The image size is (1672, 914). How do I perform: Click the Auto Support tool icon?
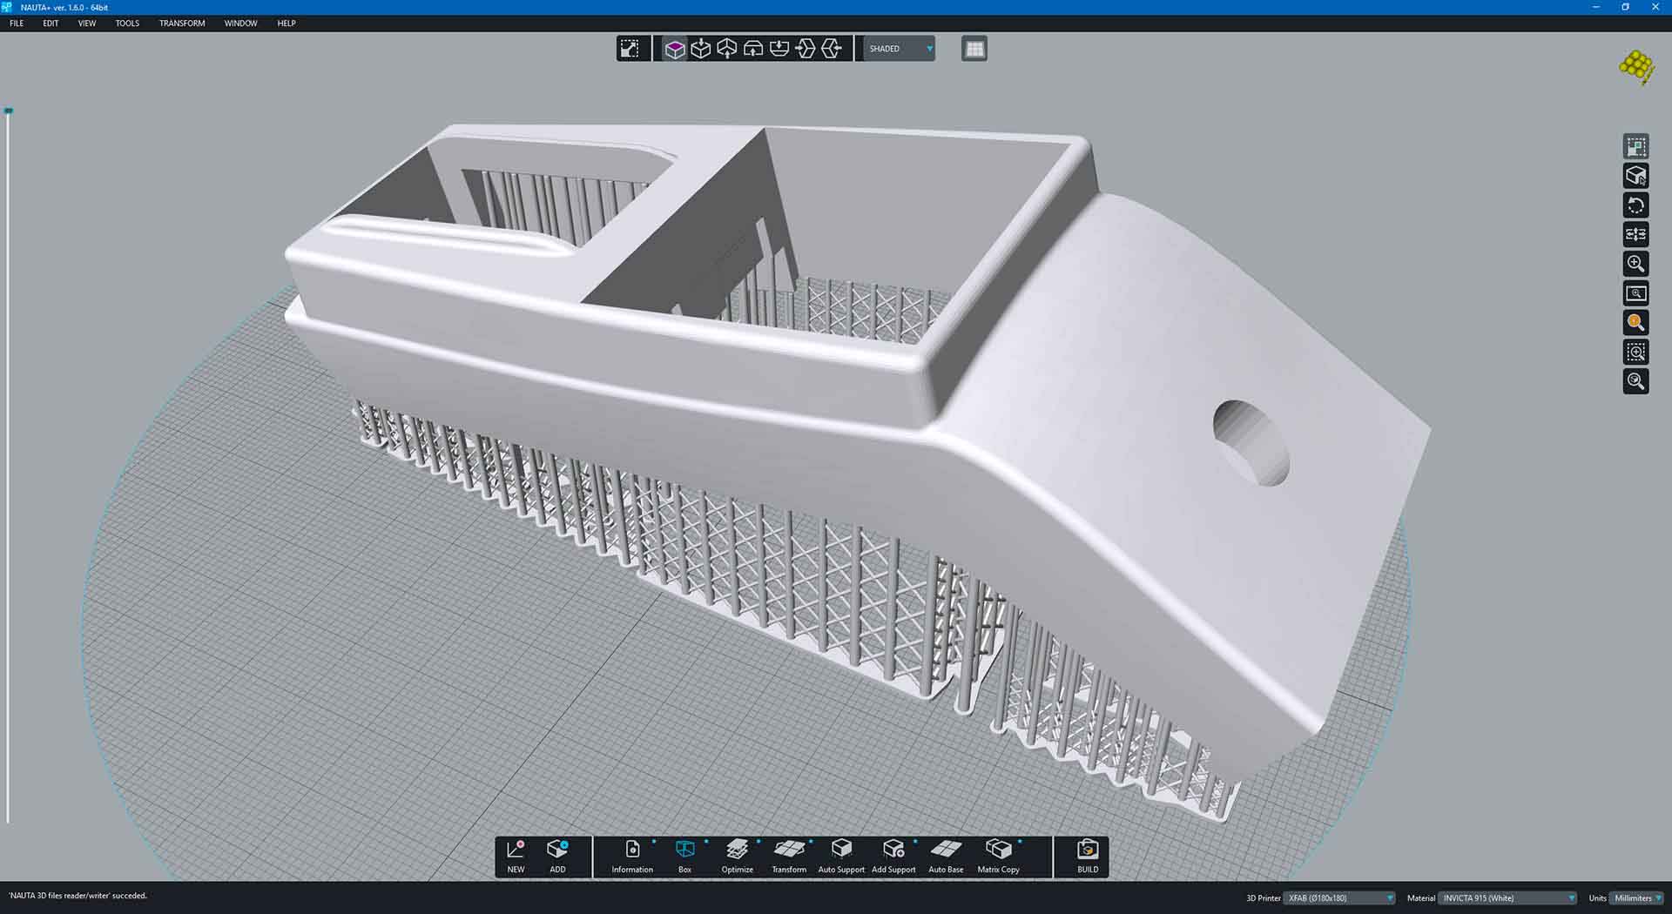coord(841,857)
